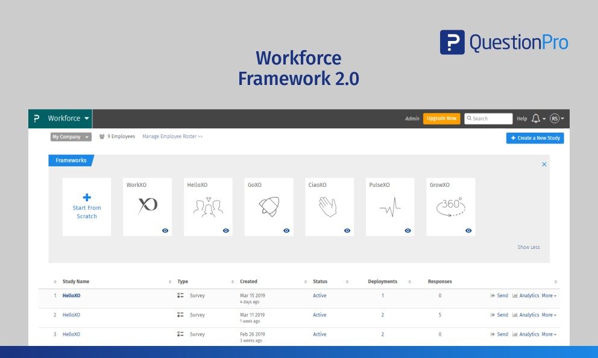This screenshot has width=598, height=358.
Task: Click the Active status in the Mar 11 2019 row
Action: (319, 315)
